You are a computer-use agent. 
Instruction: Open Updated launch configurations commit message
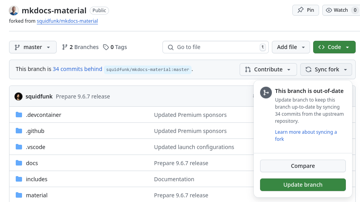click(194, 147)
